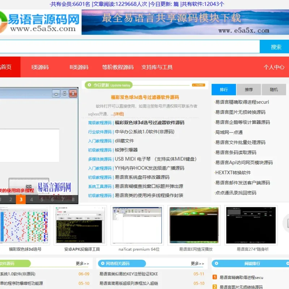Viewport: 289px width, 289px height.
Task: Click the 高级教程源码 category link
Action: coord(100,123)
